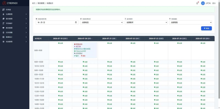
Task: Add 排课 for 2026-07-25 at 8:00~9:00
Action: [x=203, y=43]
